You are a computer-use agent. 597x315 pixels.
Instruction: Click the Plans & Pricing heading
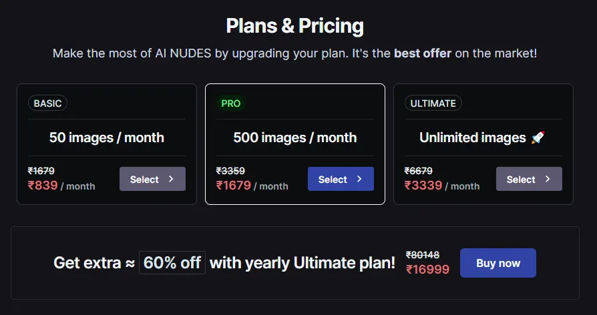295,26
